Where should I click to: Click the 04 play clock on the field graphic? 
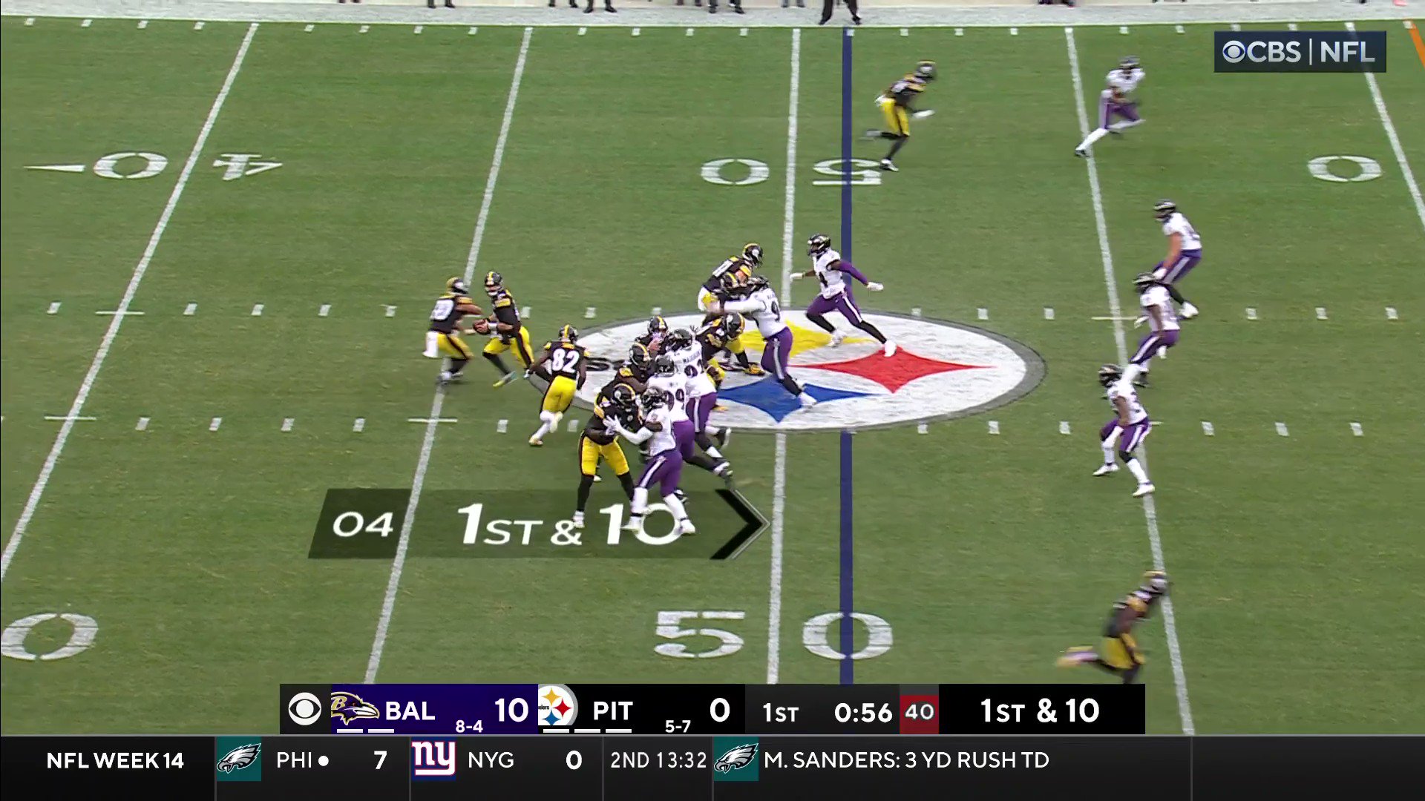(362, 524)
